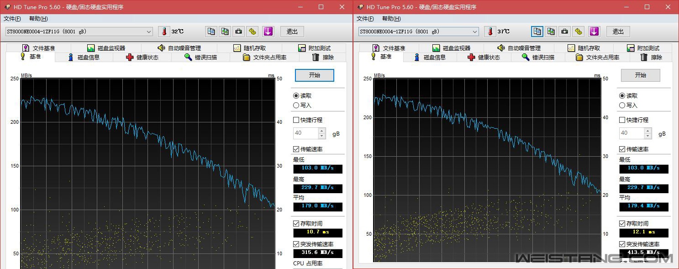Screen dimensions: 679x269
Task: Open 自动噪音管理 tab in right window
Action: [519, 48]
